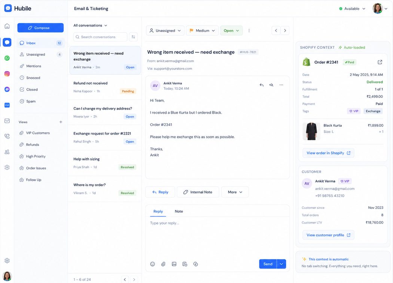Open the phone calls icon in left rail
This screenshot has height=283, width=393.
point(7,136)
